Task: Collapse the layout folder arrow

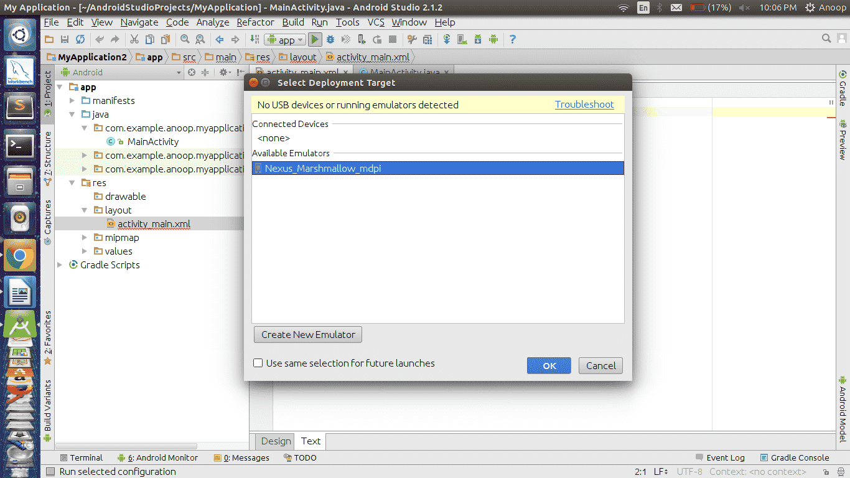Action: click(x=85, y=210)
